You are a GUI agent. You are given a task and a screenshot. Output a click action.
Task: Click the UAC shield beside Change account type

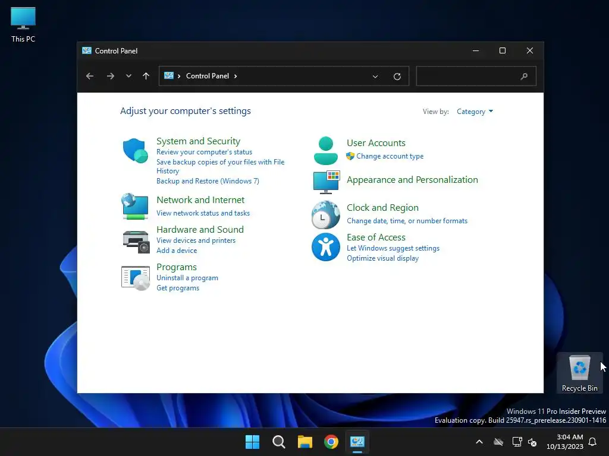(350, 156)
